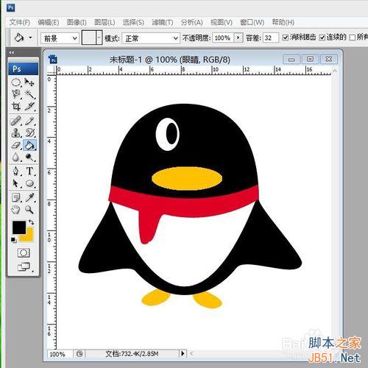368x368 pixels.
Task: Open the File menu (文件)
Action: point(20,22)
